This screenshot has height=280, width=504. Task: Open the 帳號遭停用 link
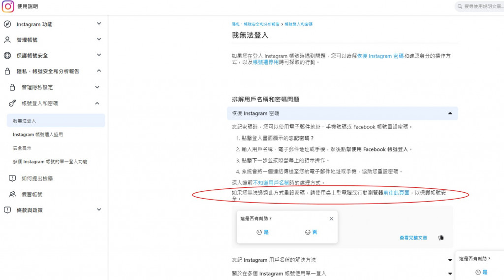(x=265, y=62)
